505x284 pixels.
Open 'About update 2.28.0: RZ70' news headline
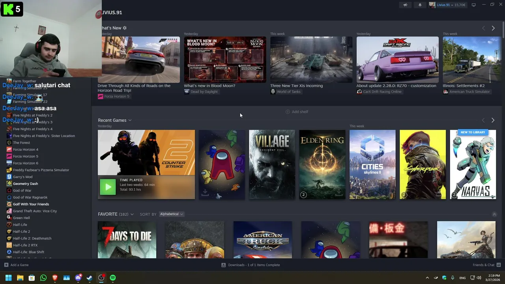point(396,86)
